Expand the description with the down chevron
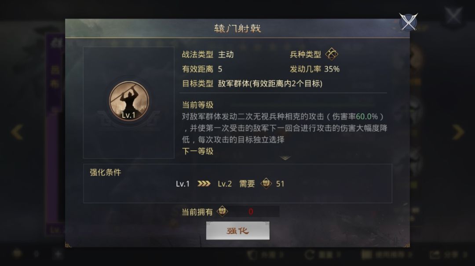475x266 pixels. pos(285,158)
